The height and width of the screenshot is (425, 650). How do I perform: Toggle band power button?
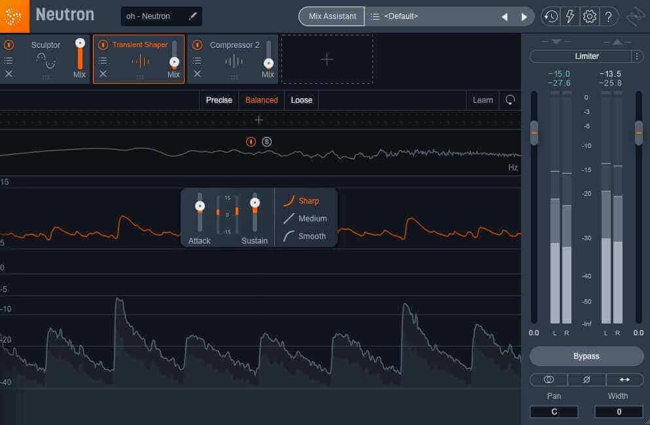pyautogui.click(x=251, y=142)
